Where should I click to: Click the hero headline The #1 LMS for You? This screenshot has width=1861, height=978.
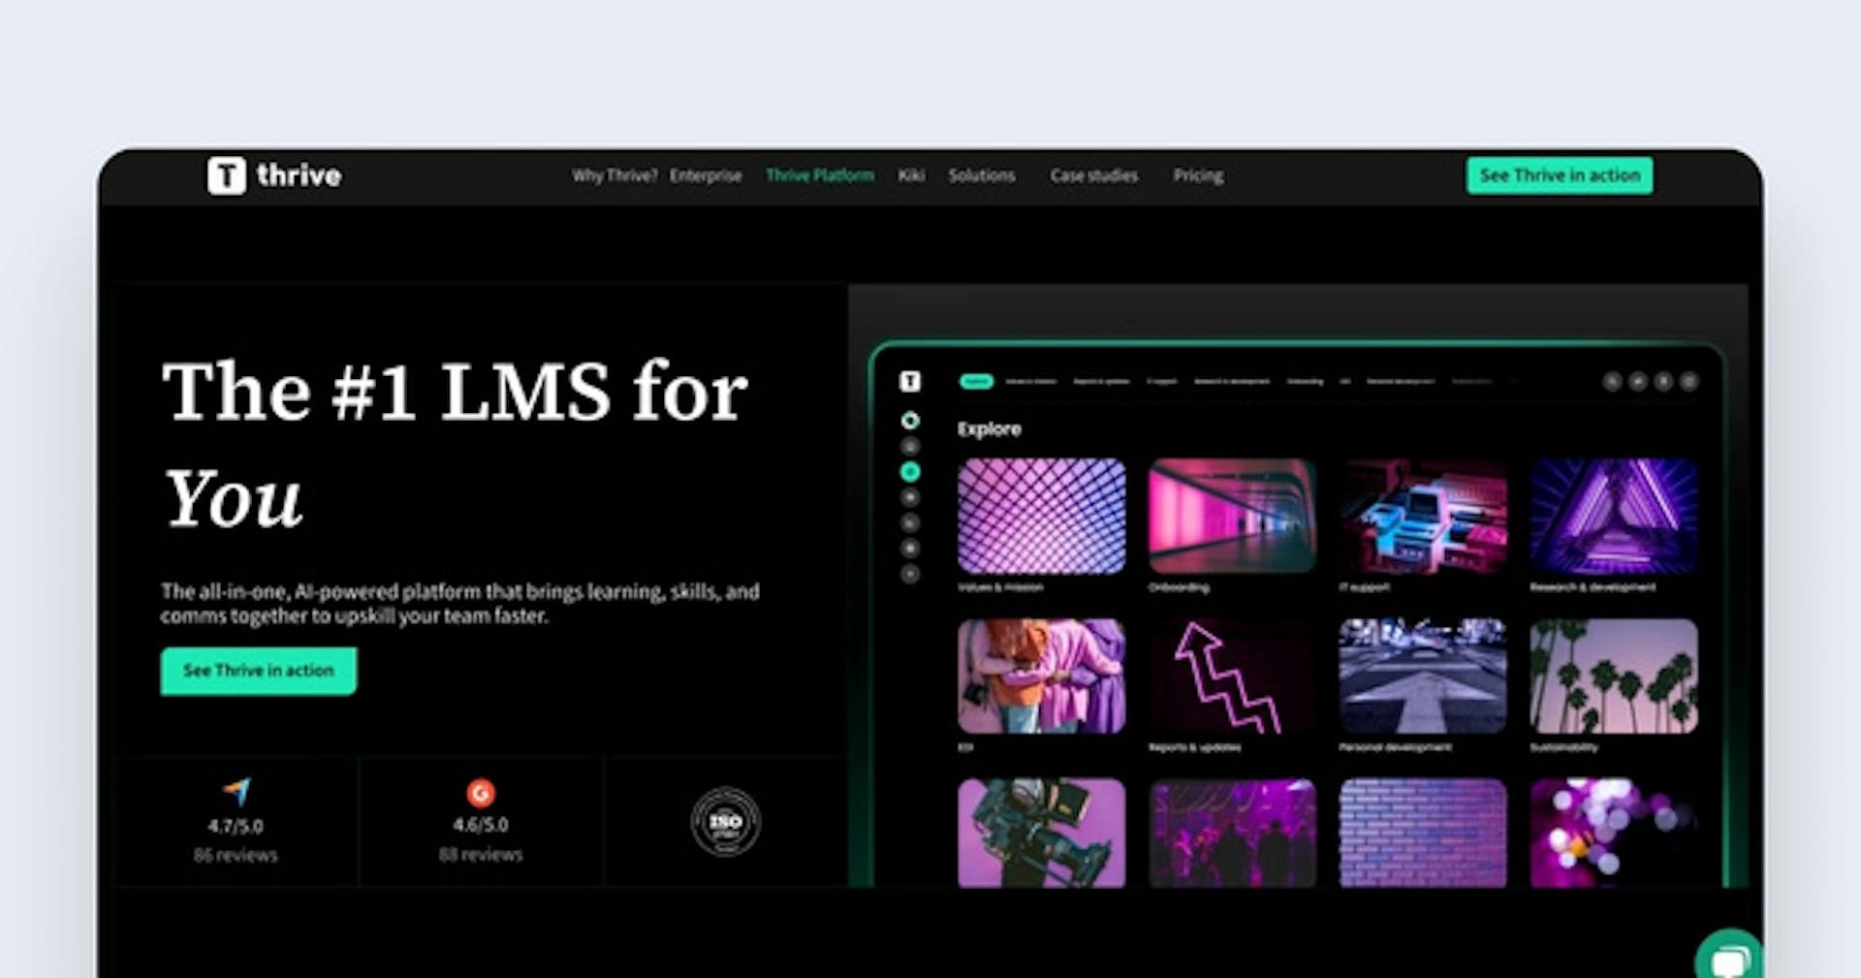click(x=456, y=444)
